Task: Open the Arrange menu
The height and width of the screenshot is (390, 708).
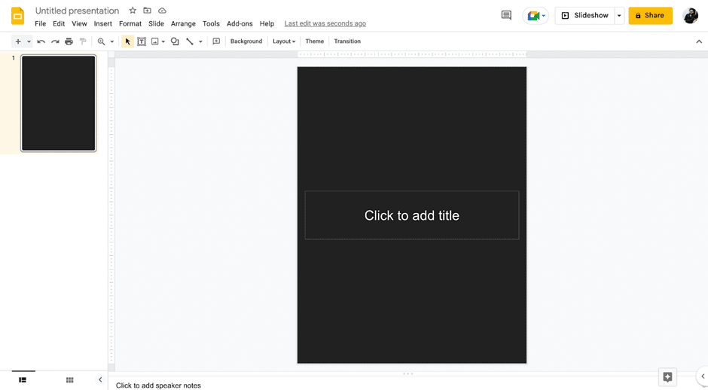Action: tap(183, 23)
